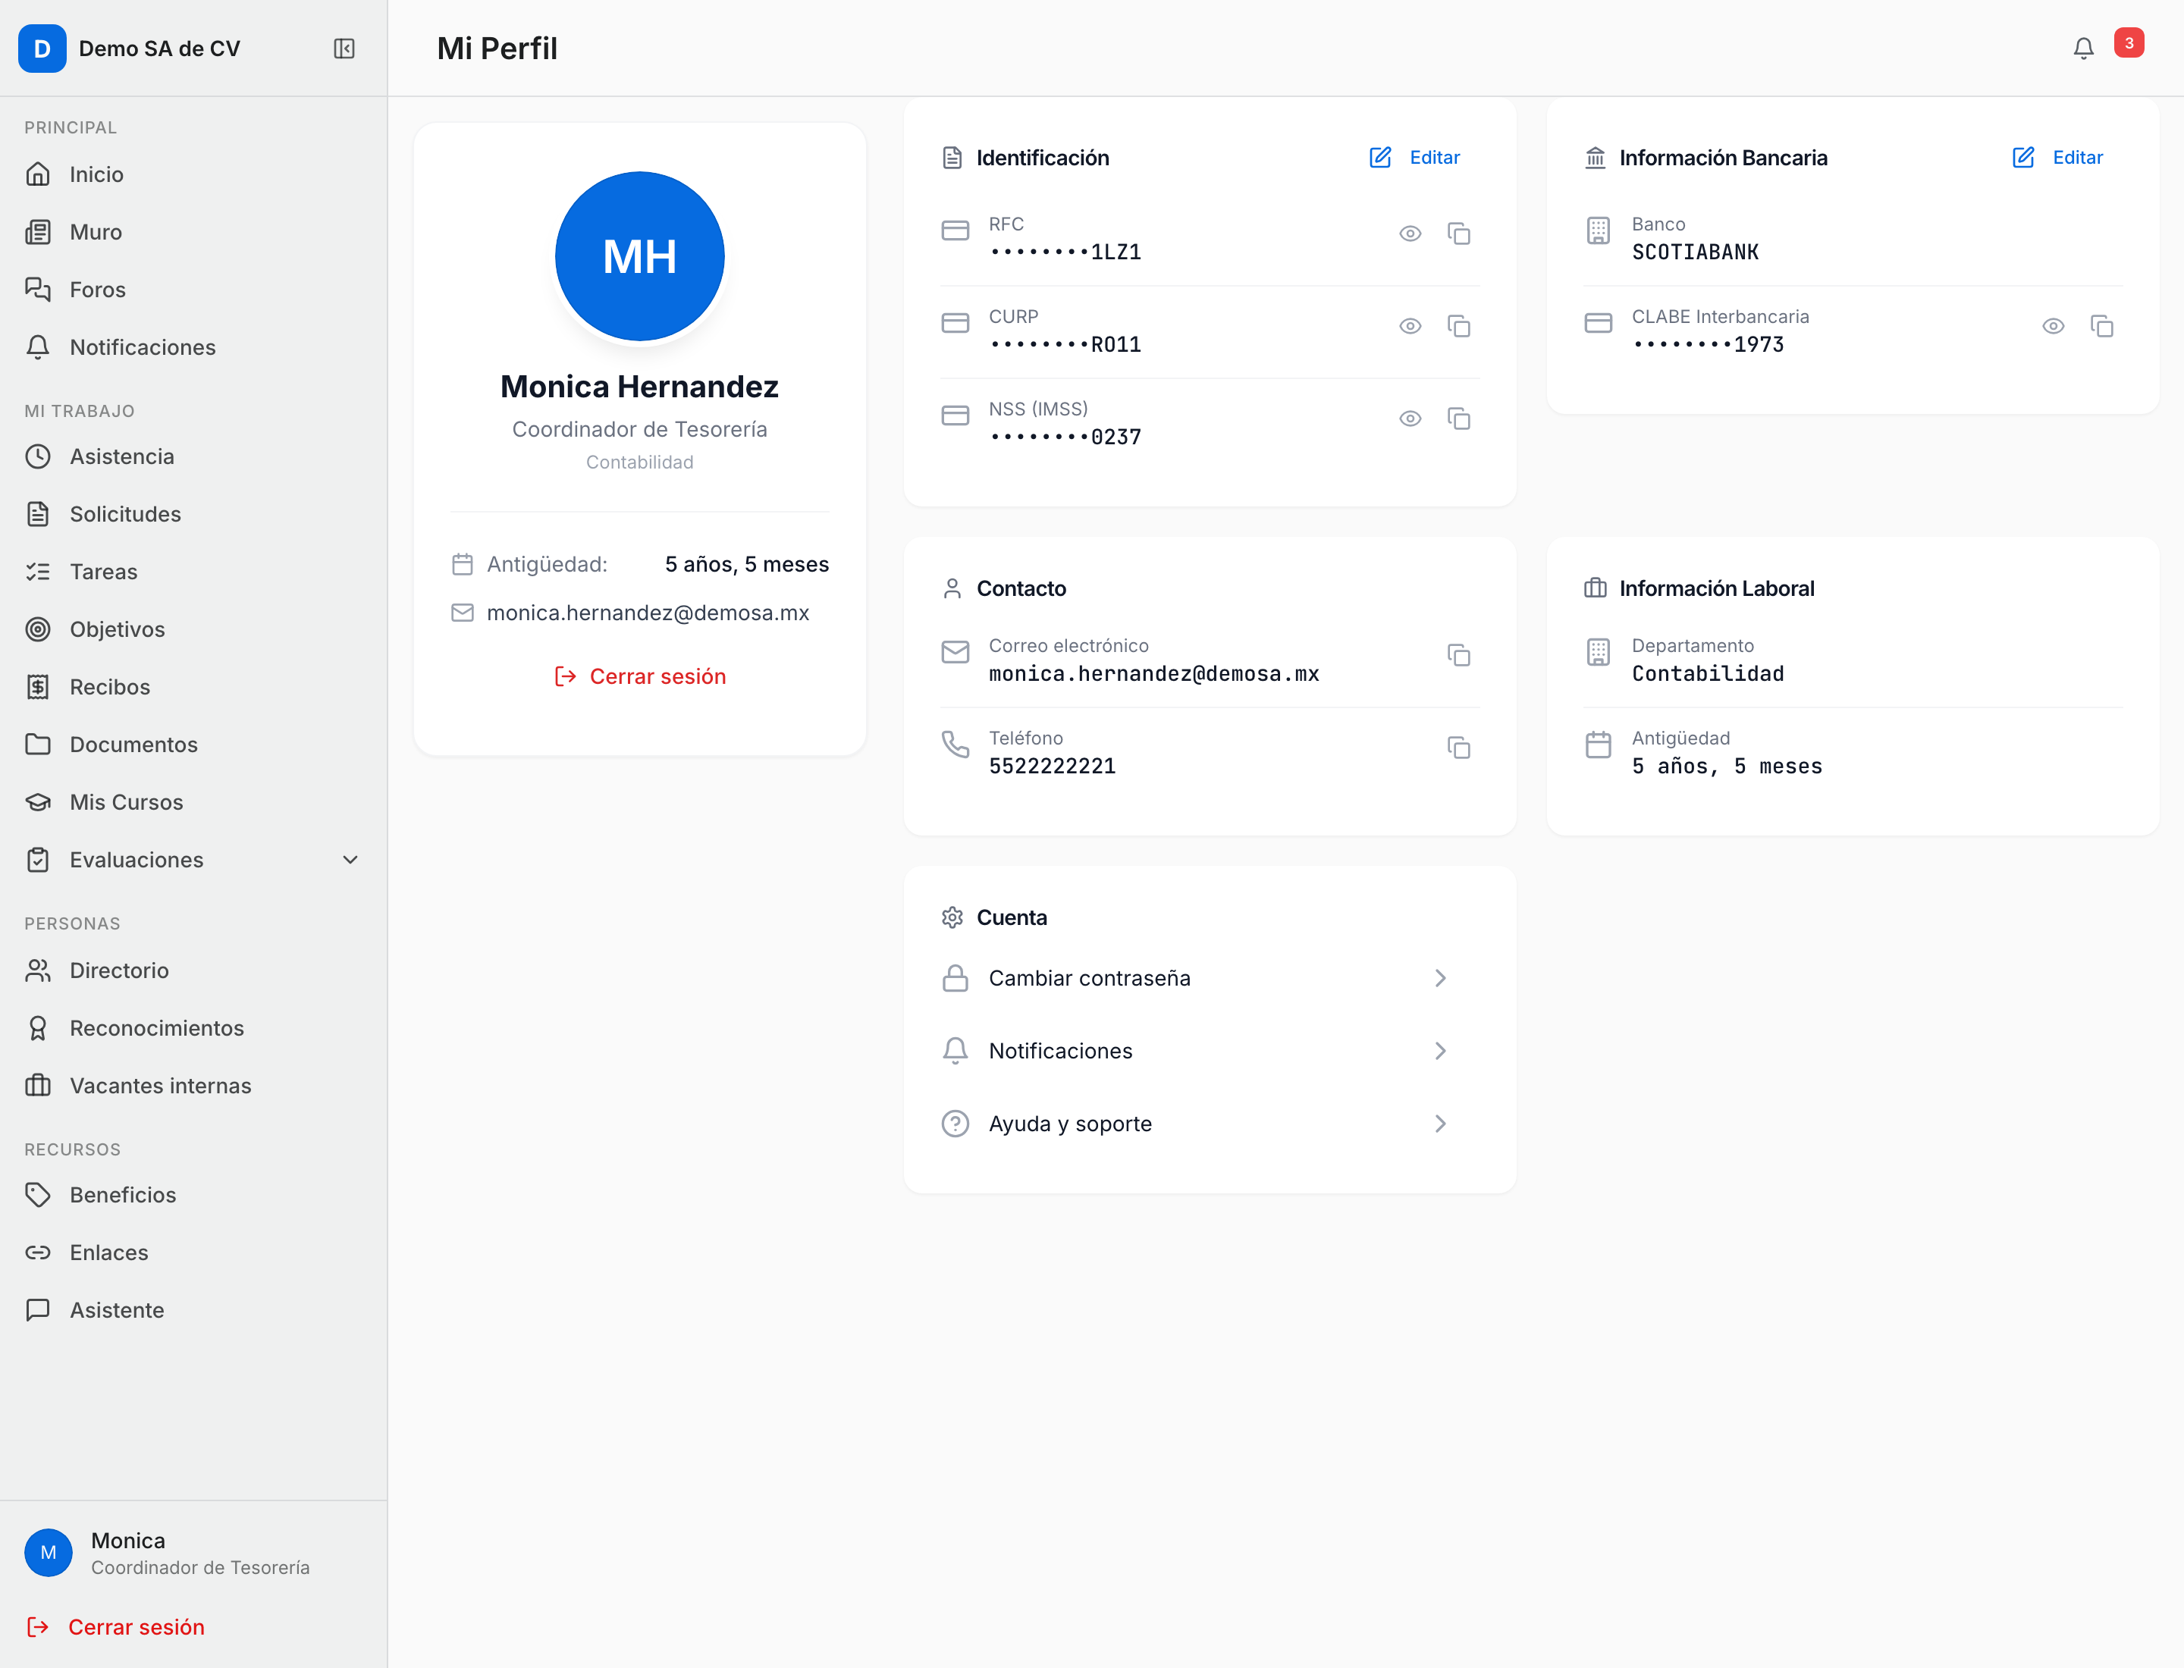Click the M avatar at sidebar bottom

click(x=48, y=1552)
